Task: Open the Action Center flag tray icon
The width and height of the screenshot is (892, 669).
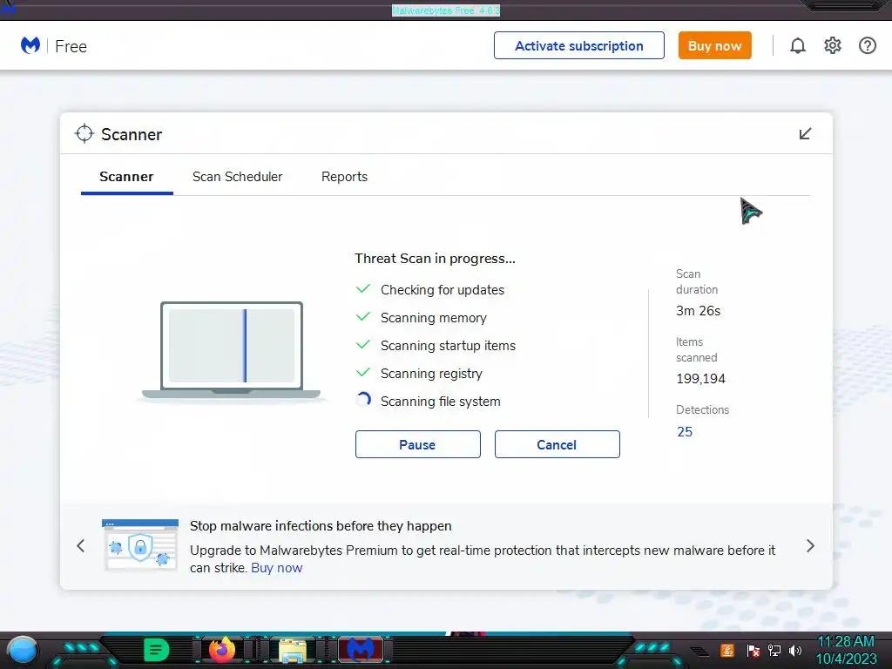Action: tap(753, 650)
